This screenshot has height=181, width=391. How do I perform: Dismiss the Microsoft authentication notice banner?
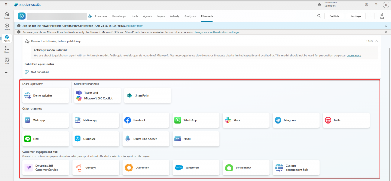point(386,32)
